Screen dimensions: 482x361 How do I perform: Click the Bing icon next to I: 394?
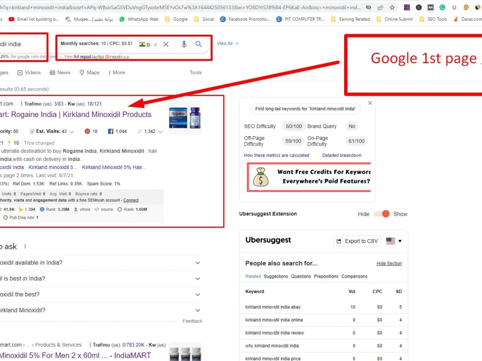click(x=21, y=209)
